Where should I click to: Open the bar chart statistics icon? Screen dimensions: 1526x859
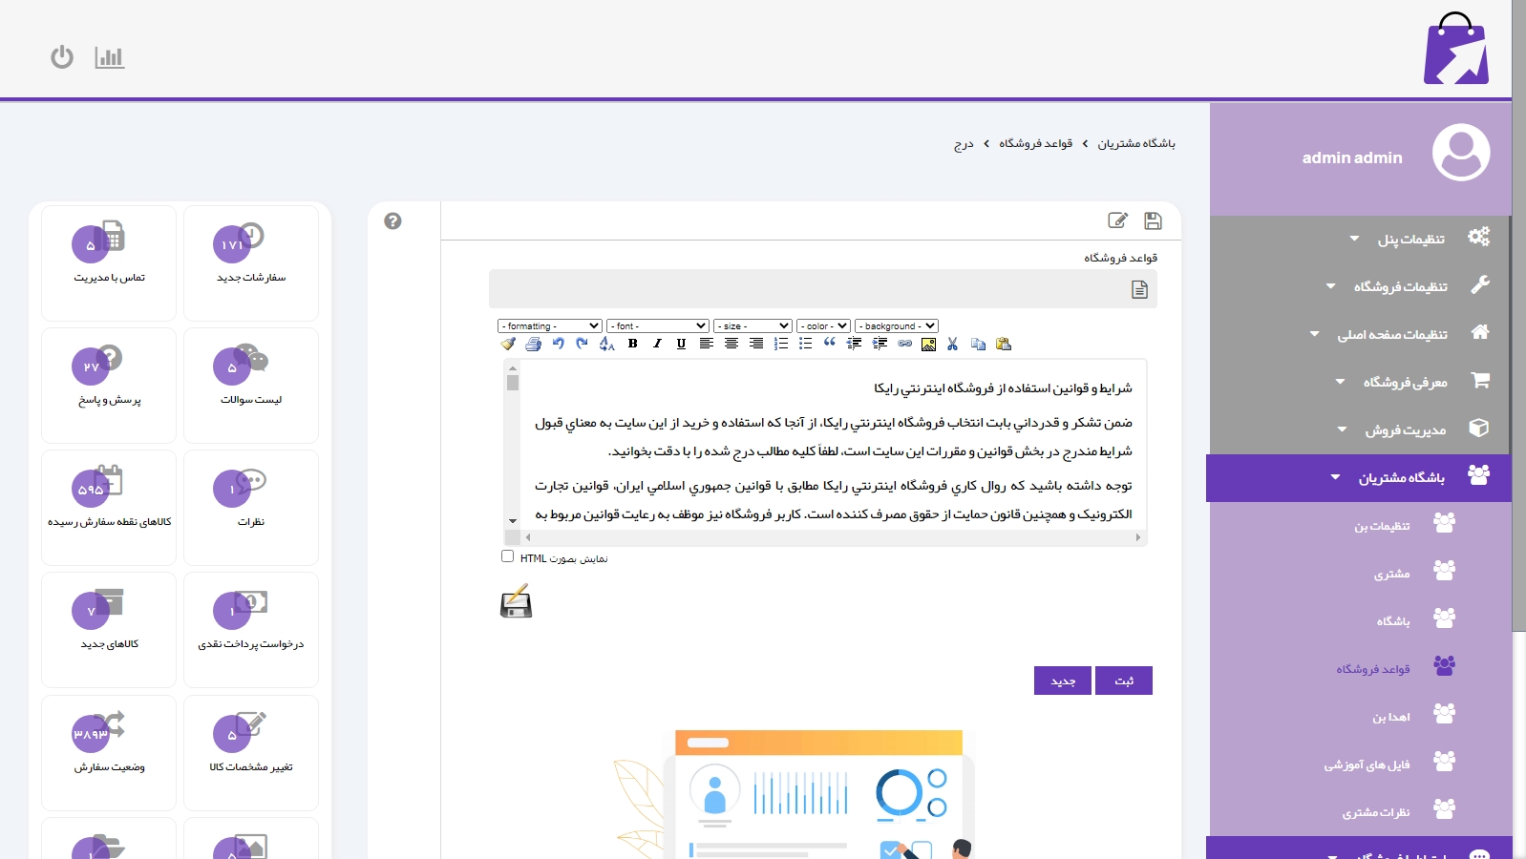pos(110,57)
